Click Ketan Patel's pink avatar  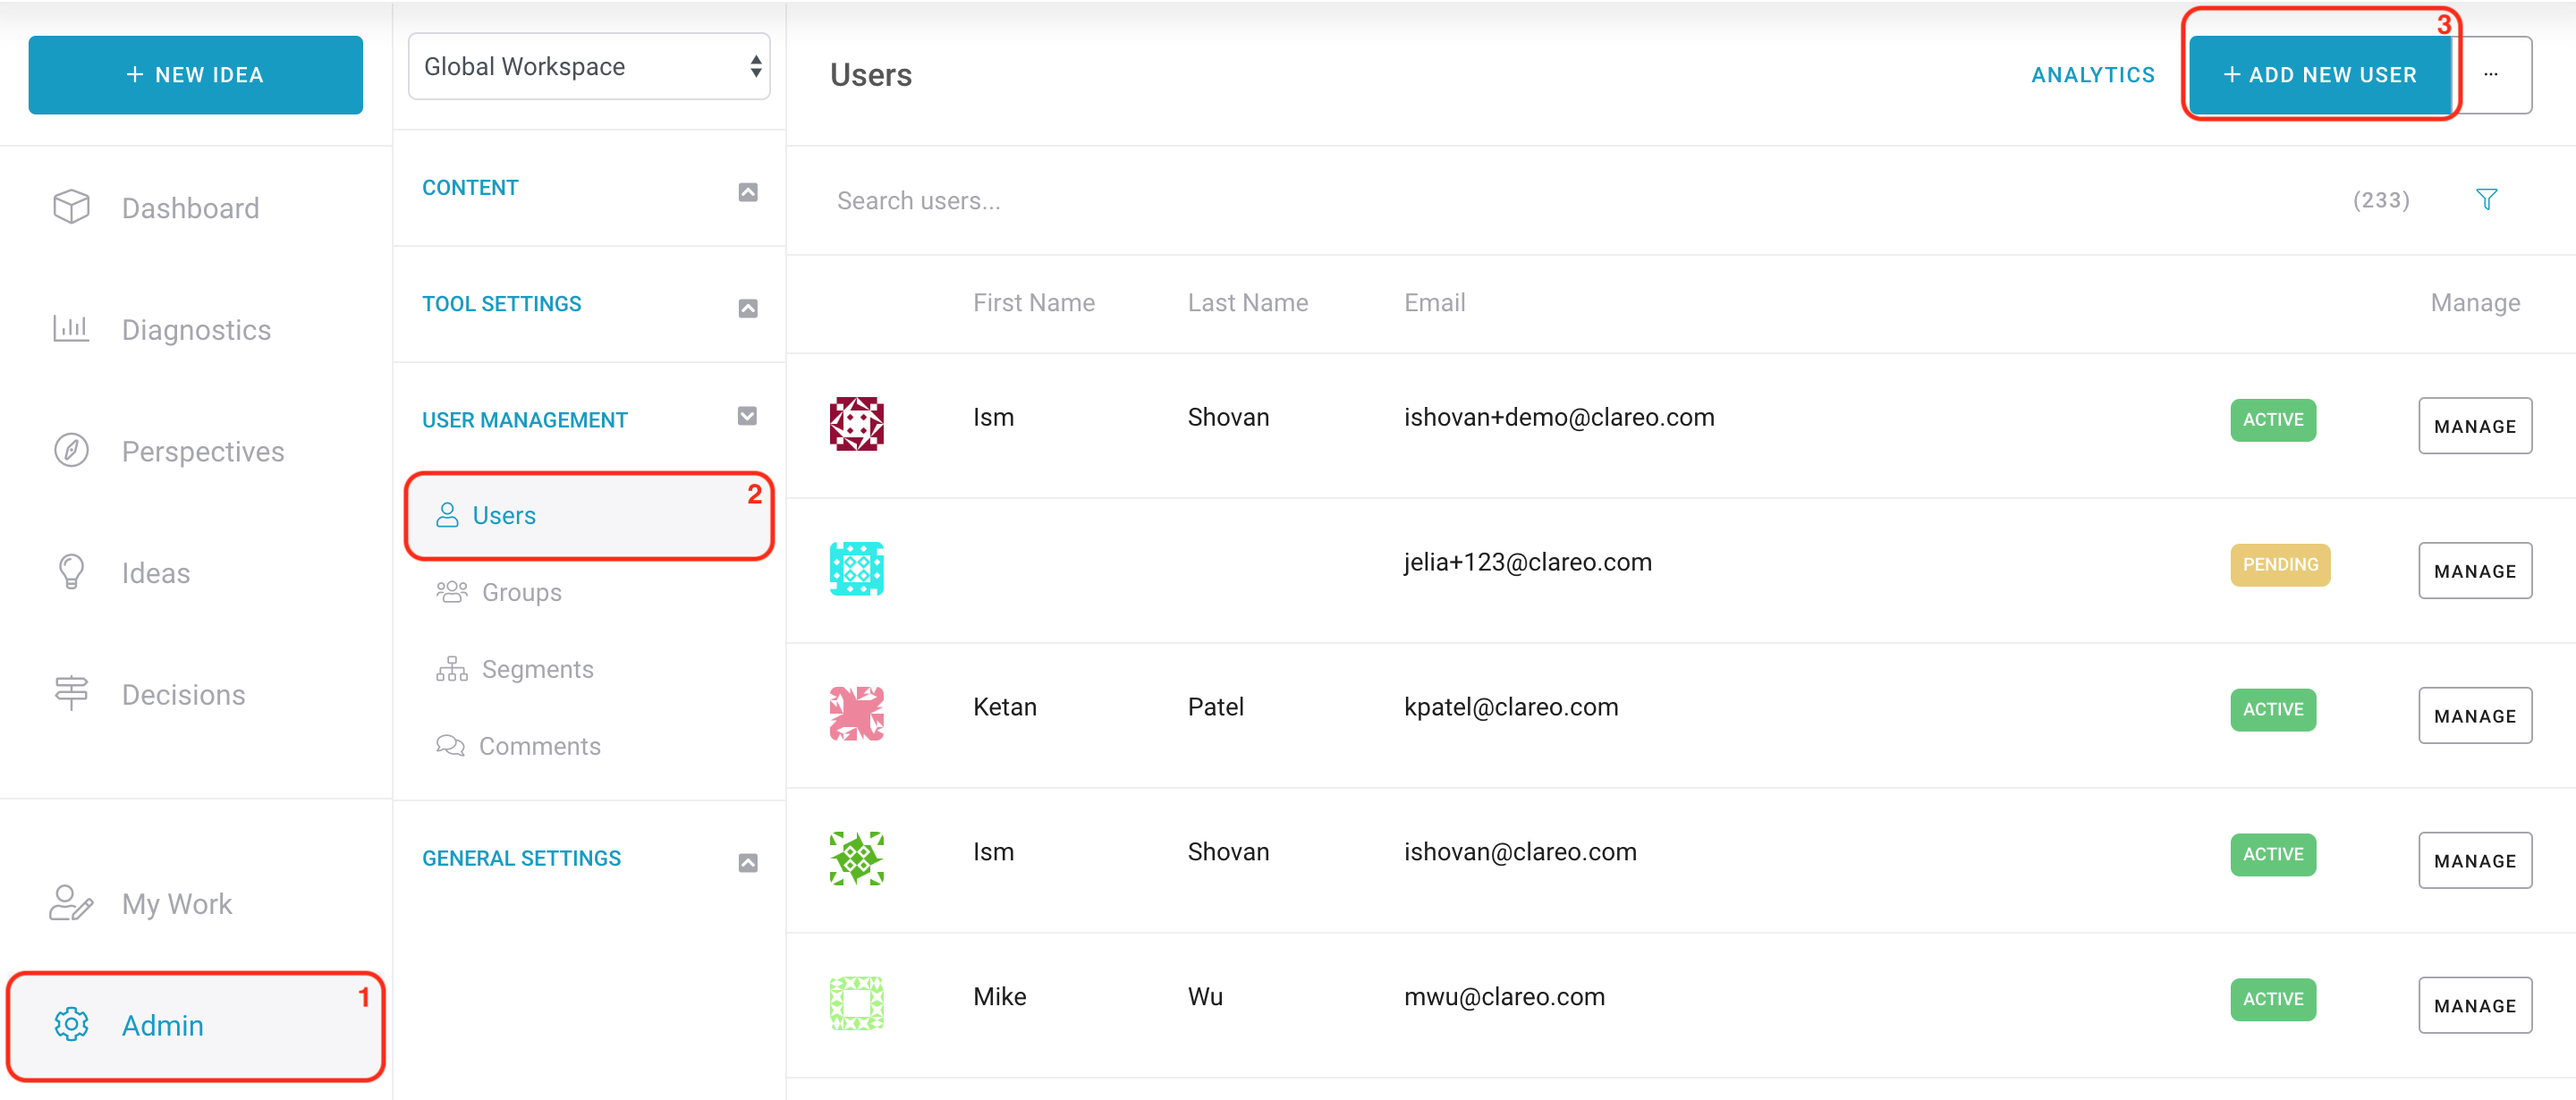856,714
